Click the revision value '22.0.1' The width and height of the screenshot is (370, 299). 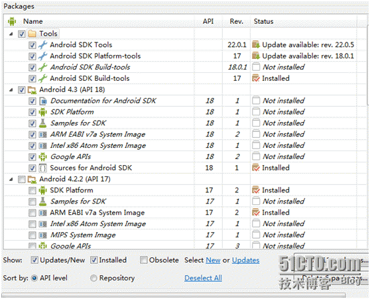click(x=237, y=45)
